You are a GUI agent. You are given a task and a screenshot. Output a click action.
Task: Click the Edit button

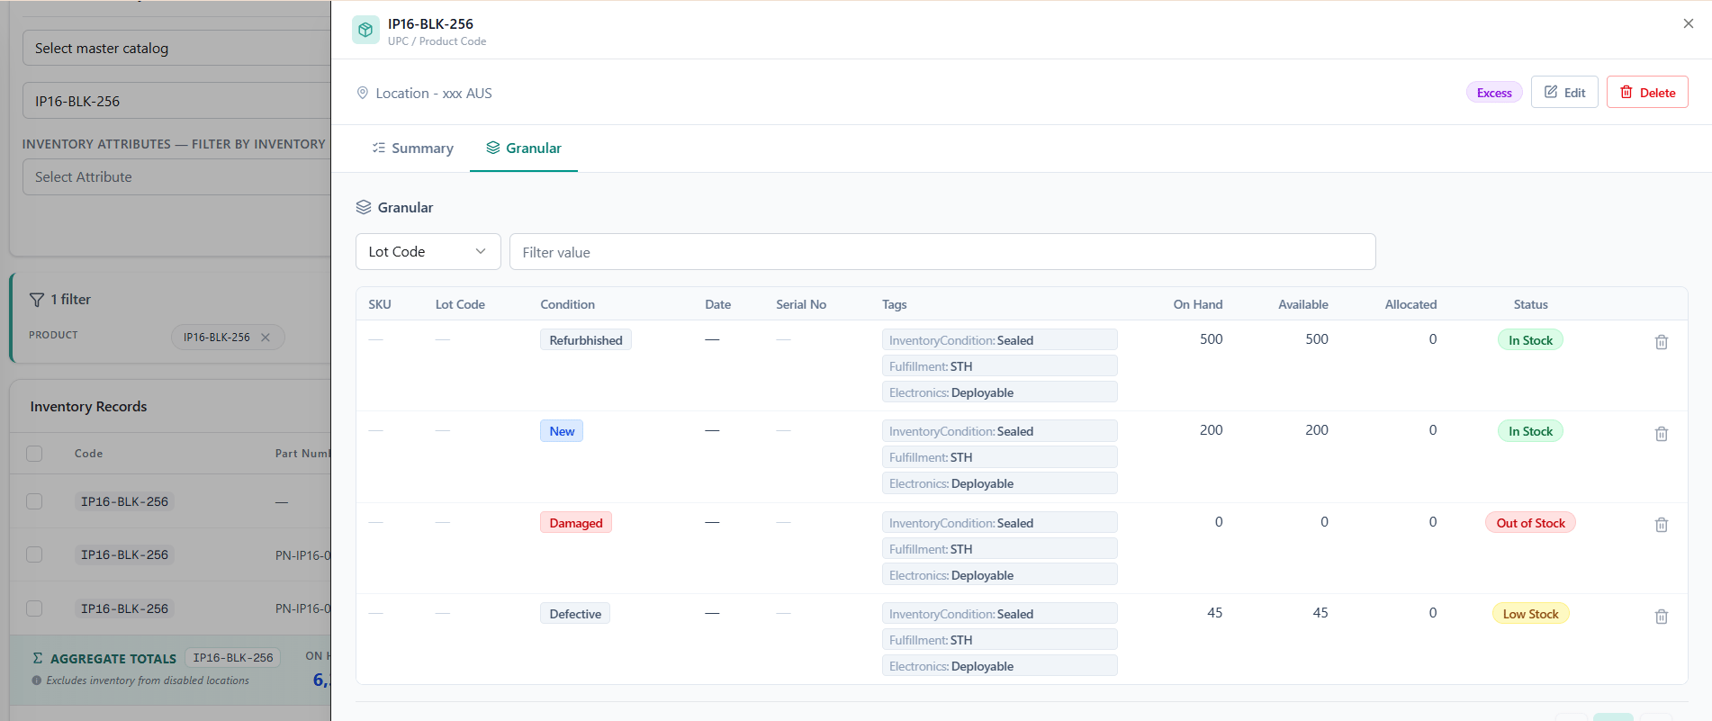click(x=1564, y=93)
